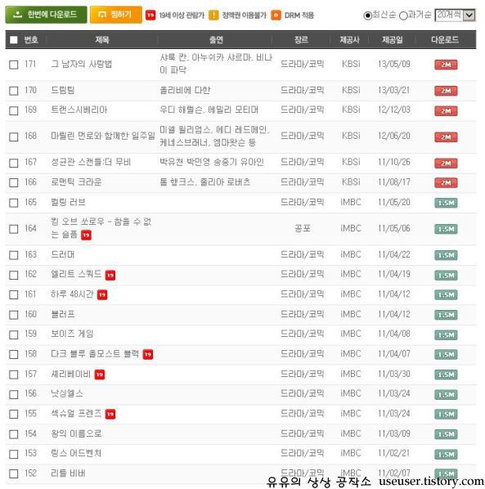Open title 성균관 스캔들:더 무비
This screenshot has height=489, width=485.
coord(91,162)
